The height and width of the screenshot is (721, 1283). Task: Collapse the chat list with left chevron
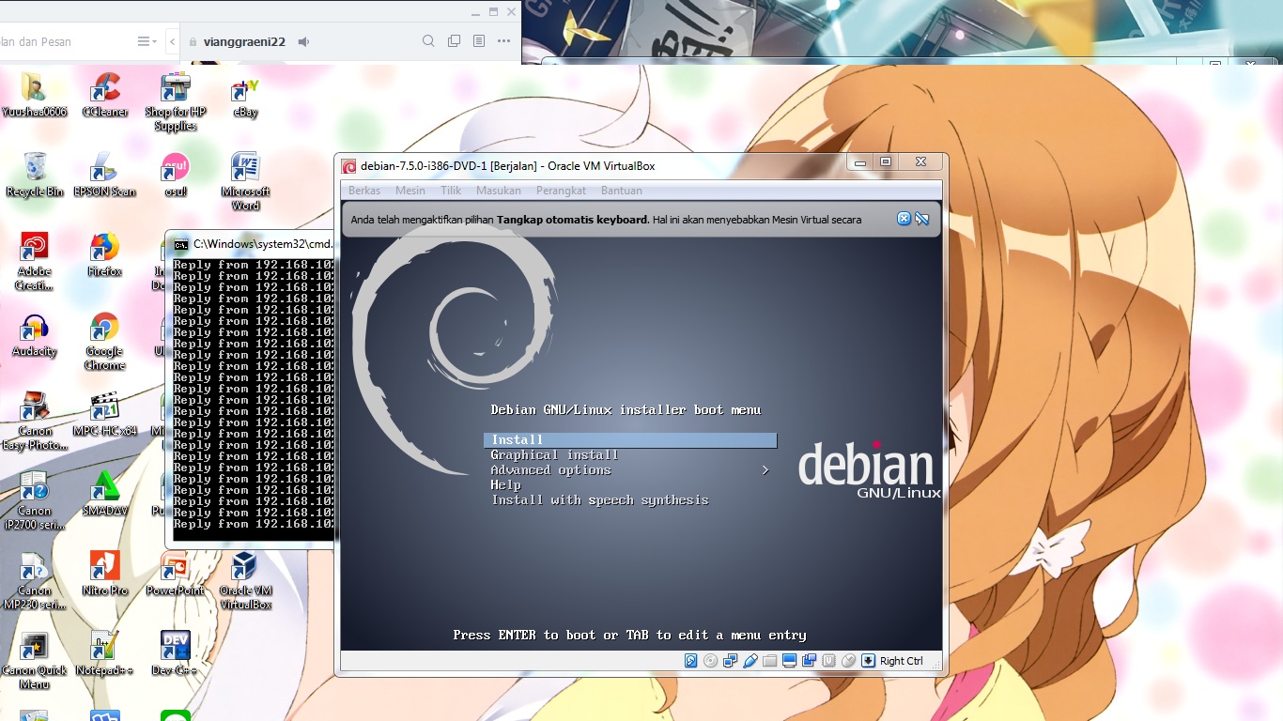tap(173, 41)
